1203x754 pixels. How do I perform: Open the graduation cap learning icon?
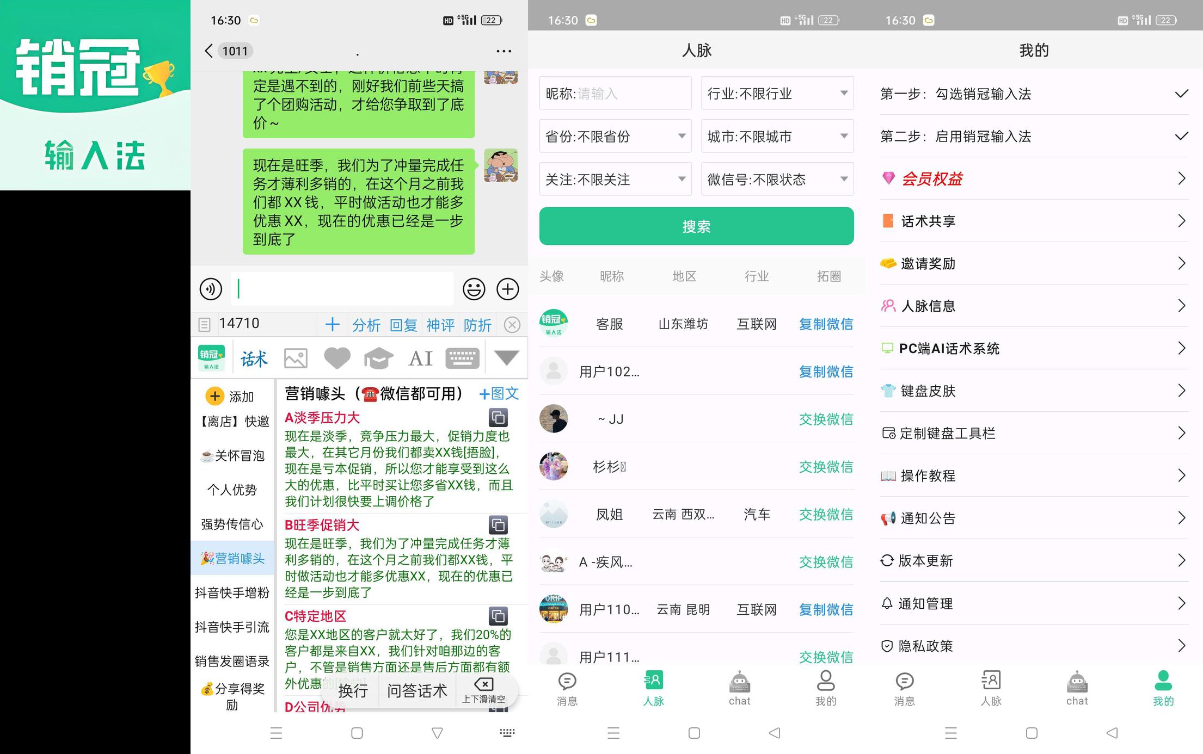pyautogui.click(x=378, y=358)
